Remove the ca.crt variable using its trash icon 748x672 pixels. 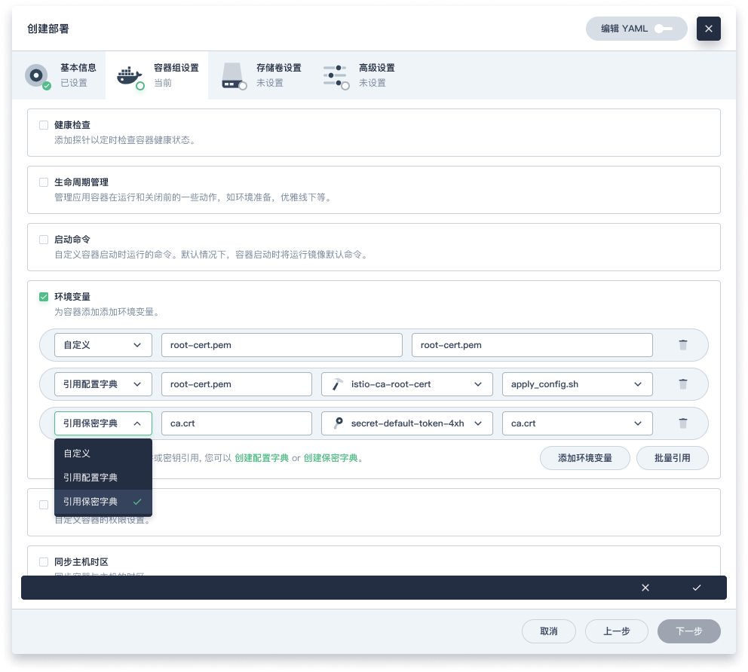click(x=683, y=423)
